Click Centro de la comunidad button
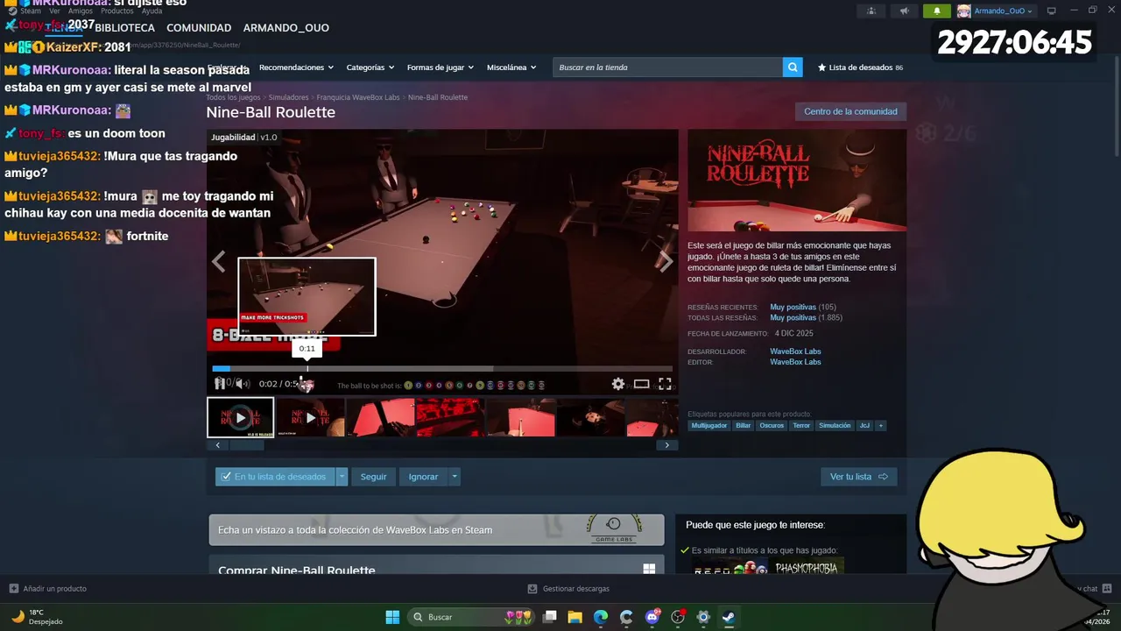Screen dimensions: 1121x631 850,111
